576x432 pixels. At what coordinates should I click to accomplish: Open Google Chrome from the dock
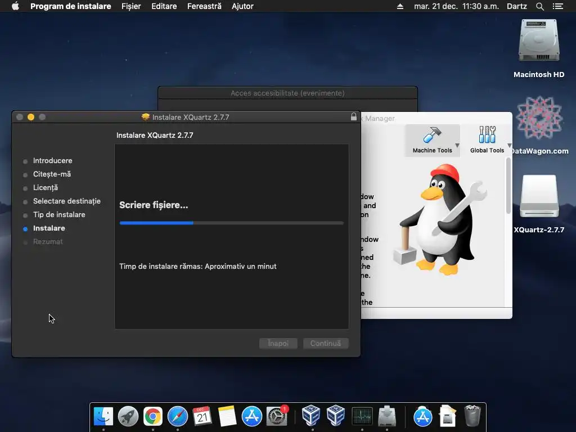pyautogui.click(x=153, y=416)
